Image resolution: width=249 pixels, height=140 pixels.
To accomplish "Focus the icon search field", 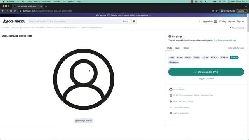I will pyautogui.click(x=75, y=21).
